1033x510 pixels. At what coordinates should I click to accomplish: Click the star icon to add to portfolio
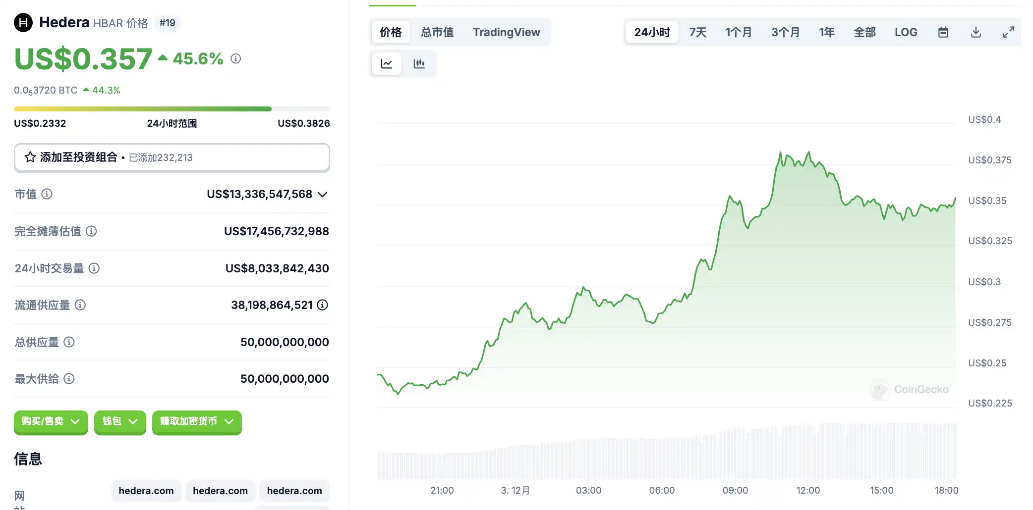tap(30, 157)
